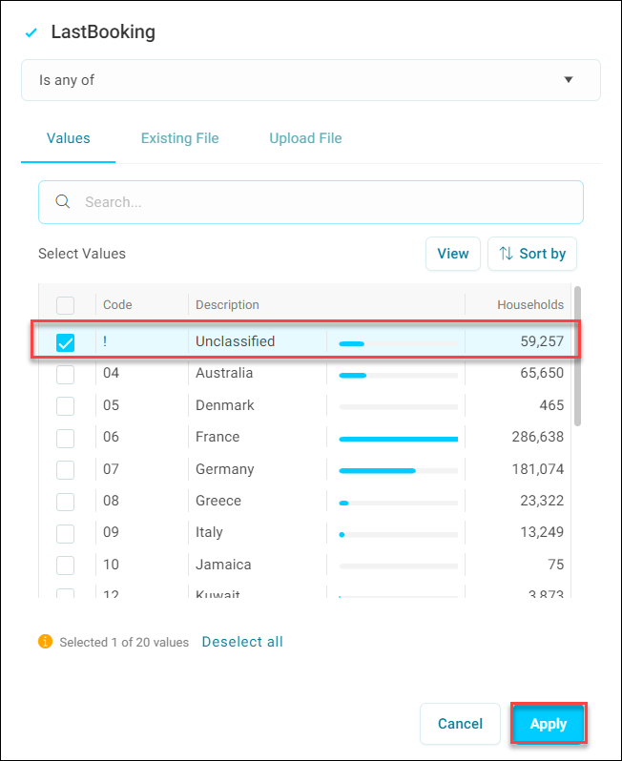Click the 'Select Values' label
The width and height of the screenshot is (622, 761).
coord(82,254)
